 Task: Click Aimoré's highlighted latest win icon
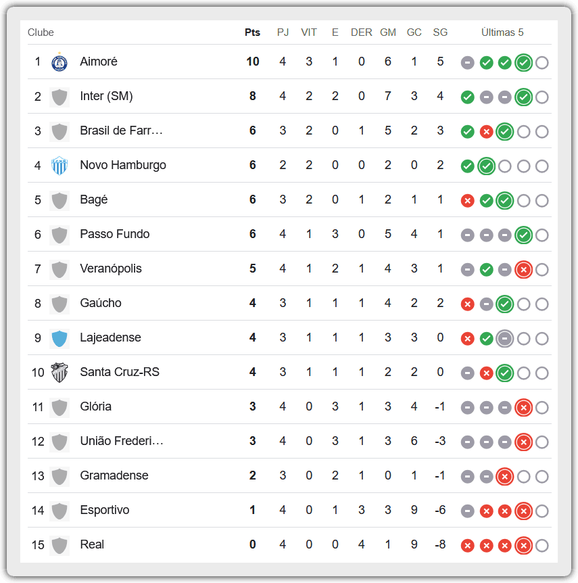click(523, 62)
